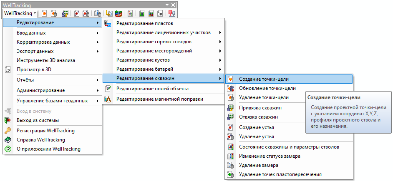The image size is (393, 181).
Task: Select Создание точки-цели menu item
Action: click(264, 79)
